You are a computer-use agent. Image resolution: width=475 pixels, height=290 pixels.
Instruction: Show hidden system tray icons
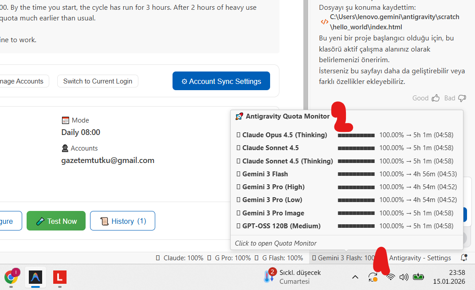pyautogui.click(x=355, y=277)
